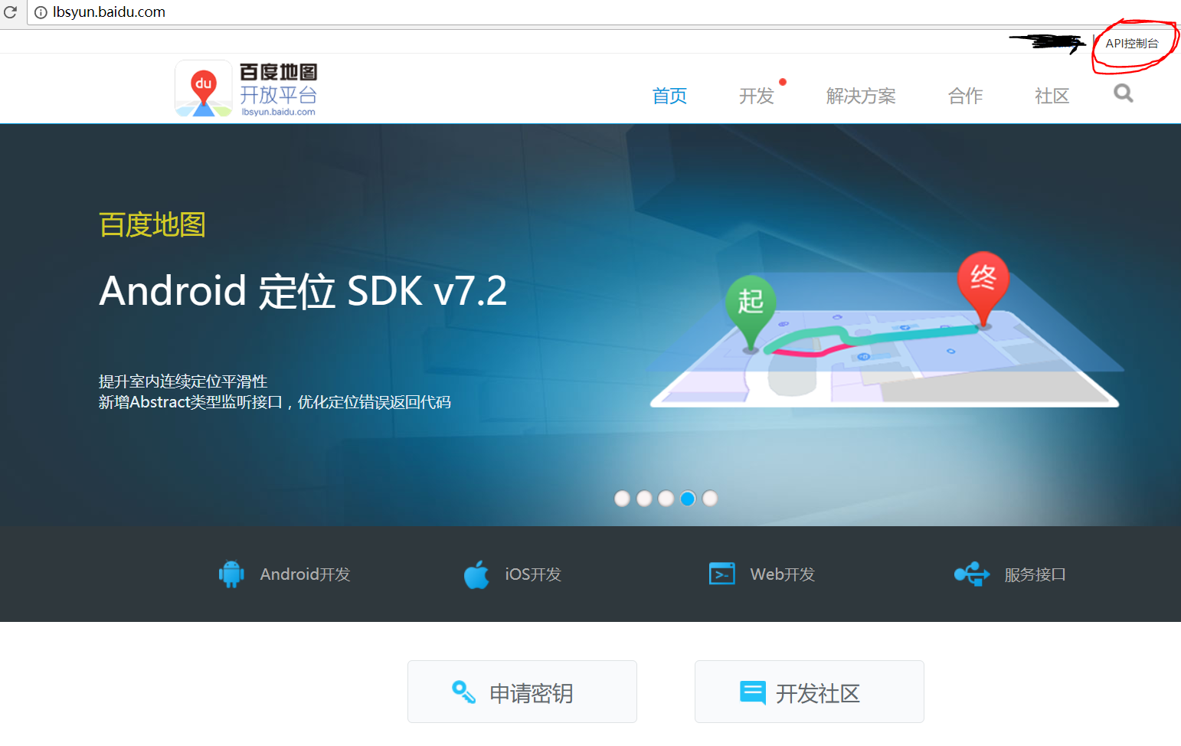Click the yellow 百度地图 banner heading
Image resolution: width=1181 pixels, height=746 pixels.
(152, 224)
